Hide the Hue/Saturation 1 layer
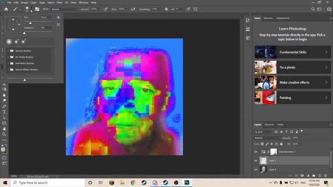Image resolution: width=333 pixels, height=187 pixels. [x=255, y=152]
